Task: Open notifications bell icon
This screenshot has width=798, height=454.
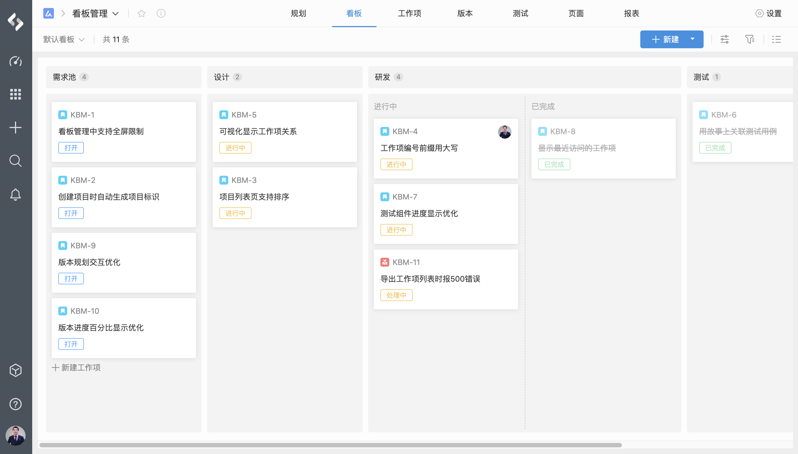Action: click(x=15, y=194)
